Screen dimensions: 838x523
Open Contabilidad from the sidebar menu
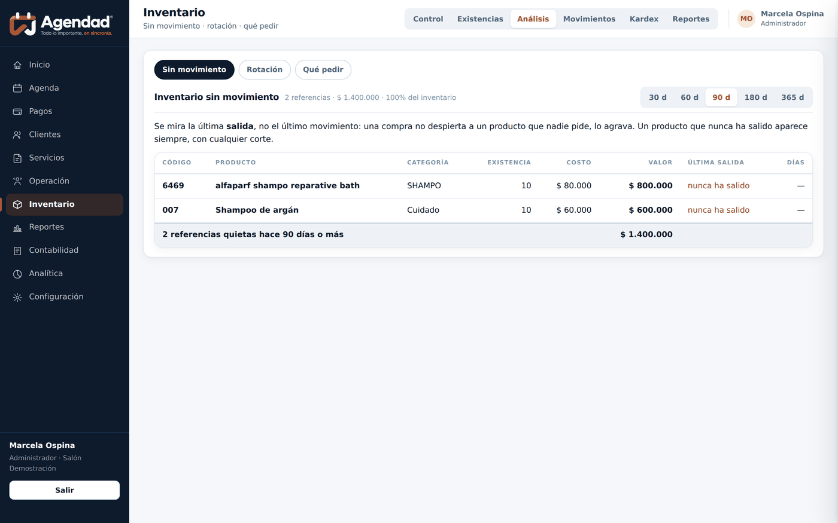point(65,250)
